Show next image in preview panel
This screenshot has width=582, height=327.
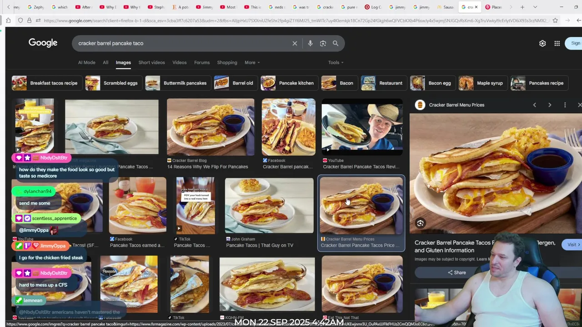pos(550,105)
